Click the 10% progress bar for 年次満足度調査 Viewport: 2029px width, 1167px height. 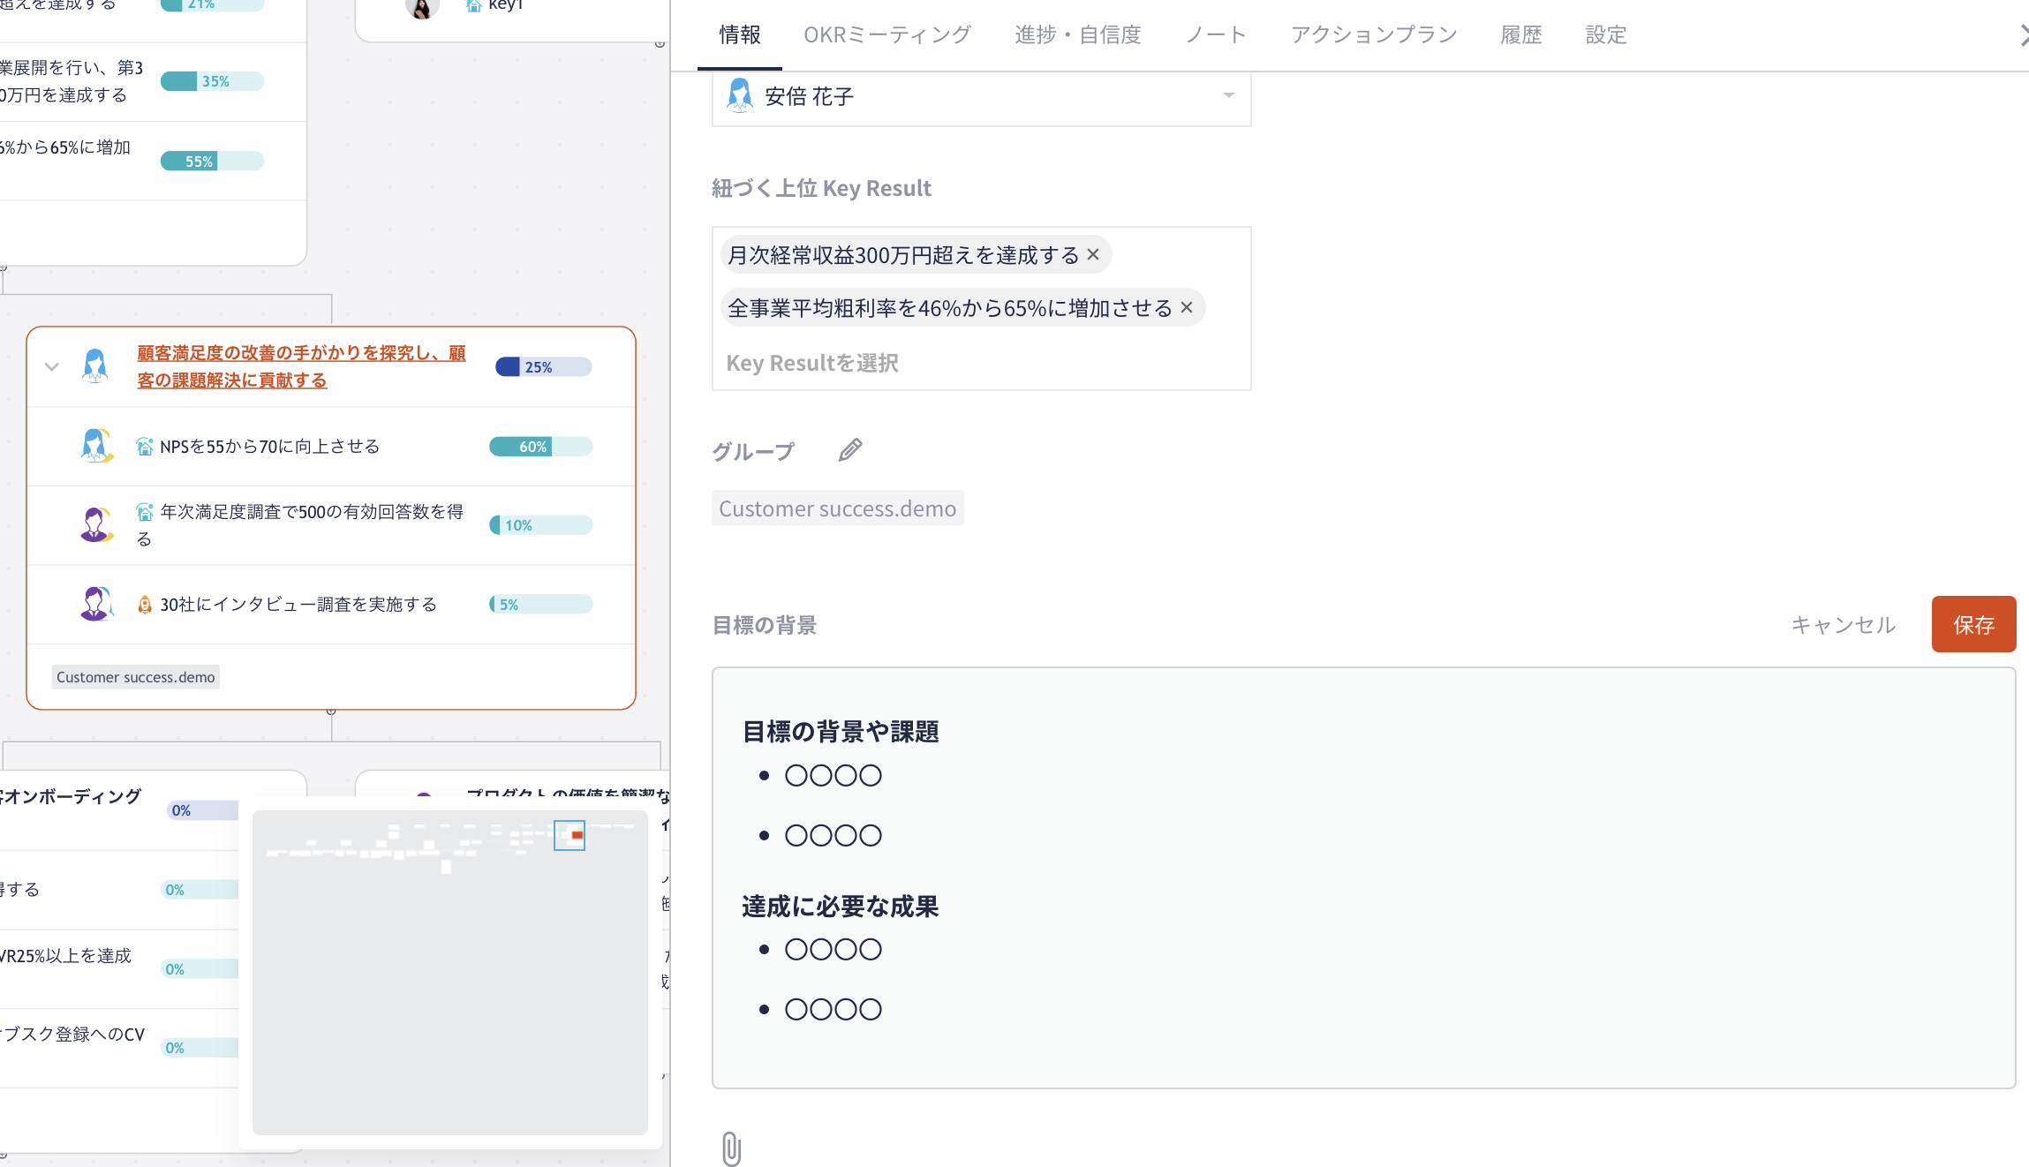point(540,525)
